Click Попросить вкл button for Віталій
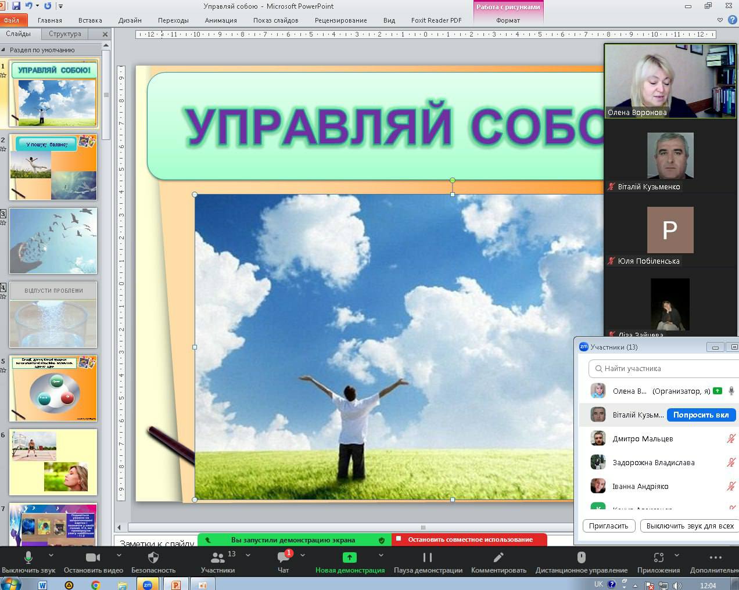The image size is (739, 590). [701, 415]
